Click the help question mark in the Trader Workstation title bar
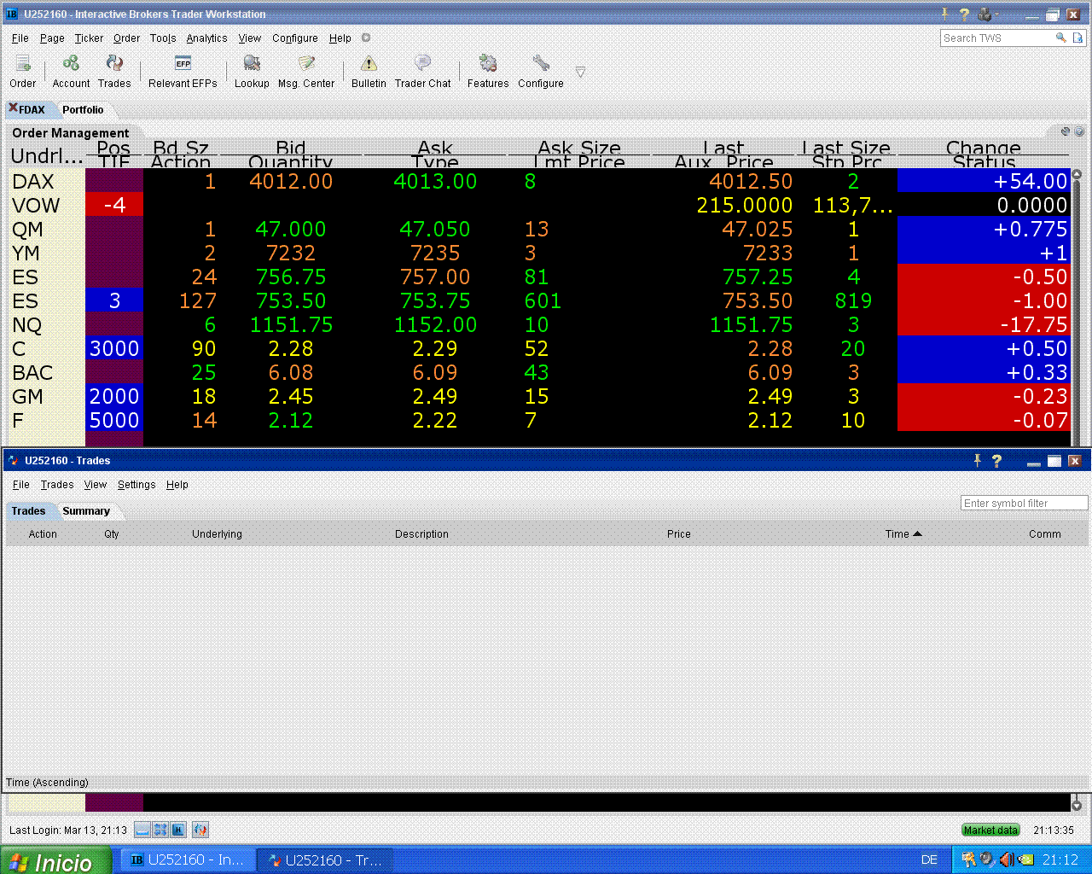The height and width of the screenshot is (874, 1092). (x=964, y=14)
